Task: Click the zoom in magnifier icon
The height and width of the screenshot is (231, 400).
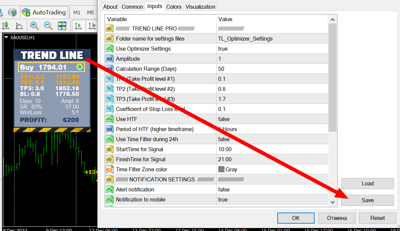Action: tap(34, 26)
